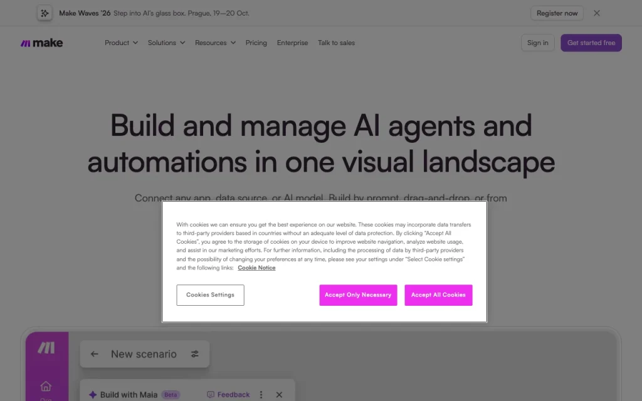Click the Sign in button
Screen dimensions: 642x401
click(x=537, y=43)
